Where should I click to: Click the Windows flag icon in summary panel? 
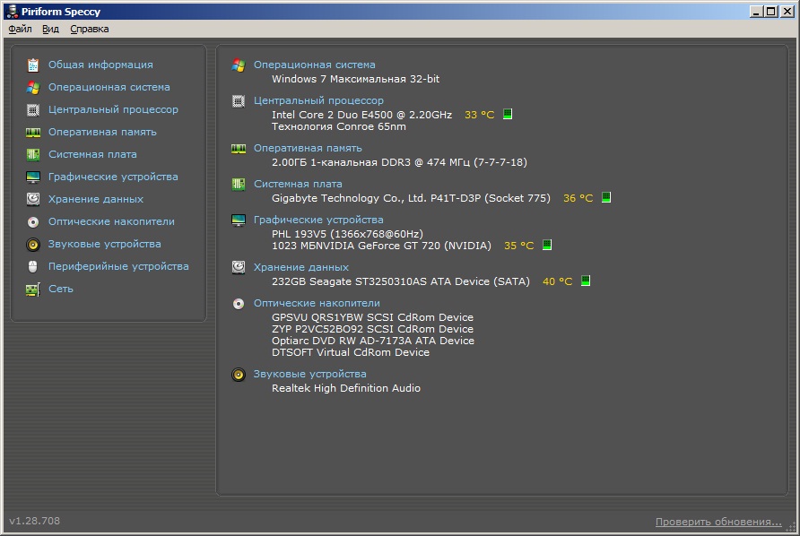tap(239, 65)
